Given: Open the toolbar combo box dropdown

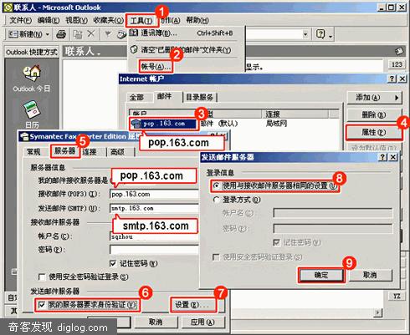Looking at the screenshot, I should point(305,34).
